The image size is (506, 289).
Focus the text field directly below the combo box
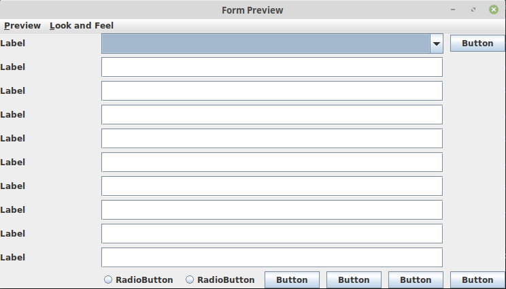(272, 67)
